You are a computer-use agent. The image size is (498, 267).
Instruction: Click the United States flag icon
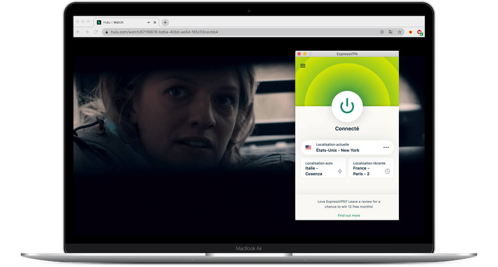tap(308, 148)
